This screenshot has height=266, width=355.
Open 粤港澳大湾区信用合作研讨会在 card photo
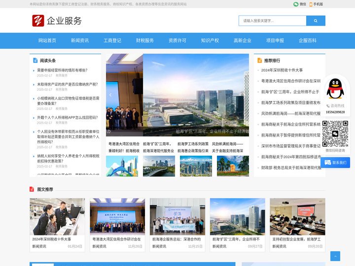tap(117, 217)
